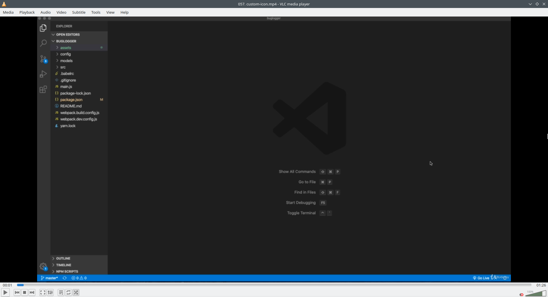Select the .babelrc file
548x297 pixels.
tap(79, 73)
